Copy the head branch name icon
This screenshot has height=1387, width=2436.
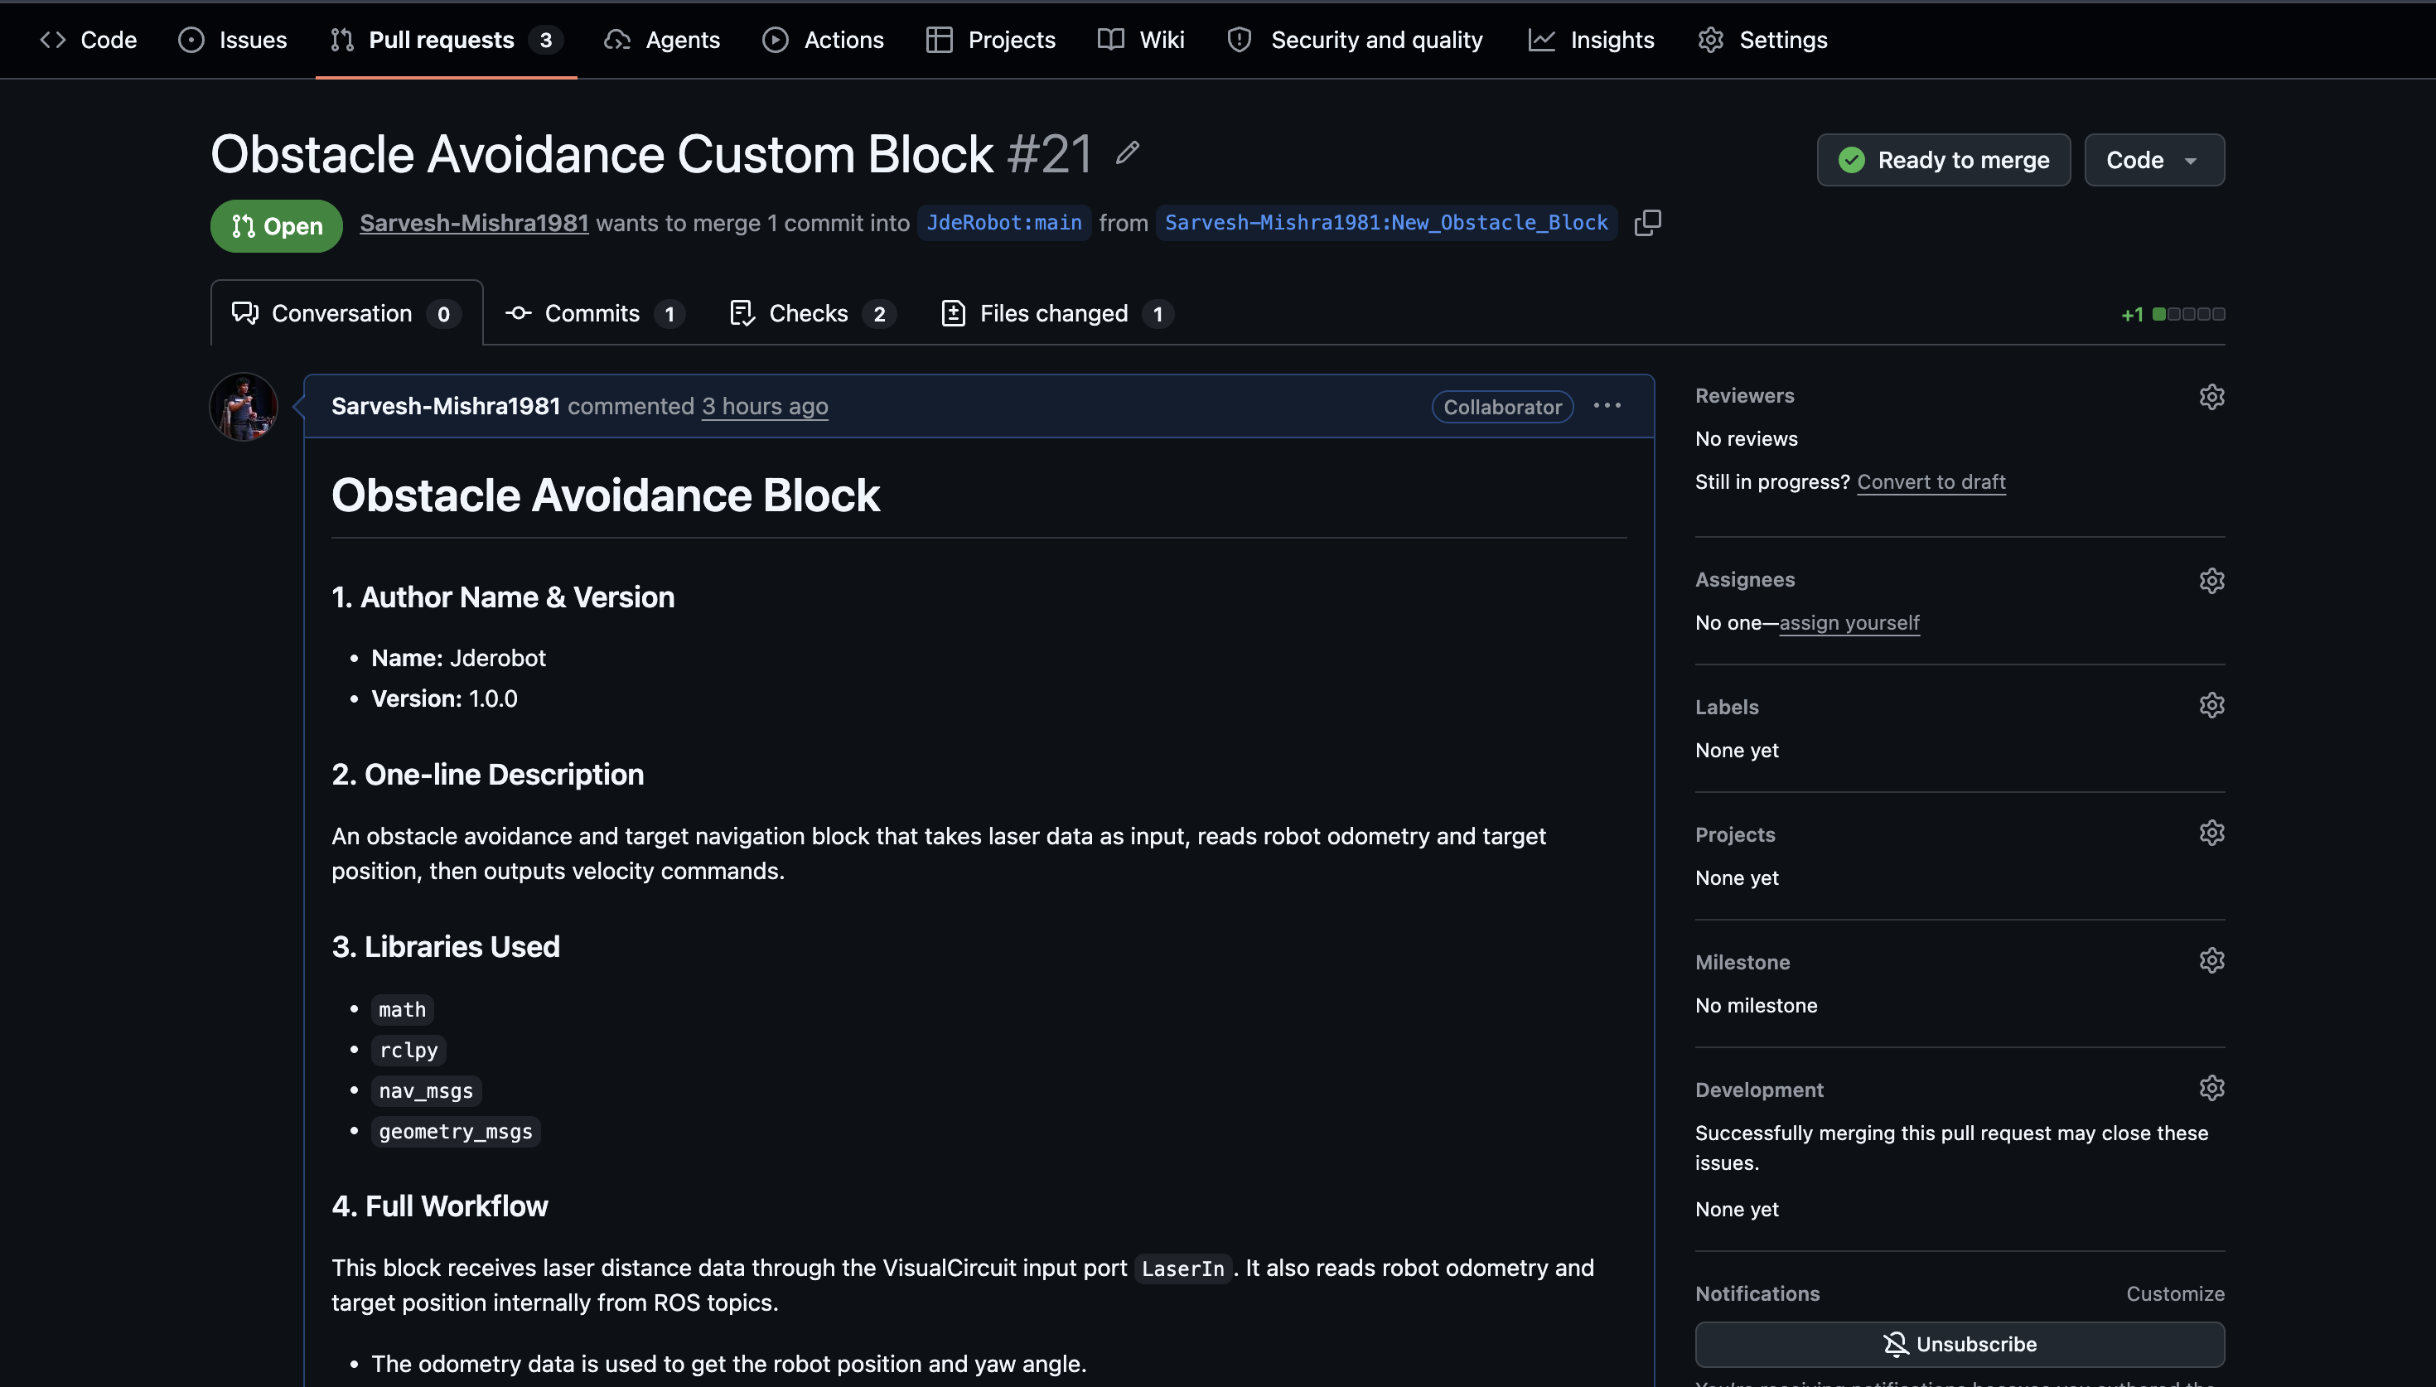pyautogui.click(x=1647, y=223)
